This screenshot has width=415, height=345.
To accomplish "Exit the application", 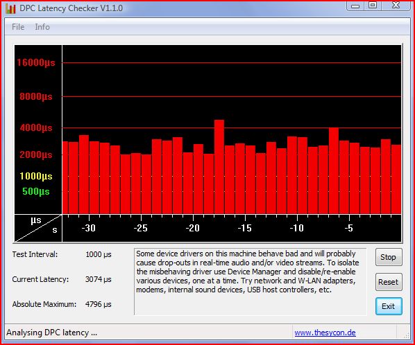I will coord(389,306).
